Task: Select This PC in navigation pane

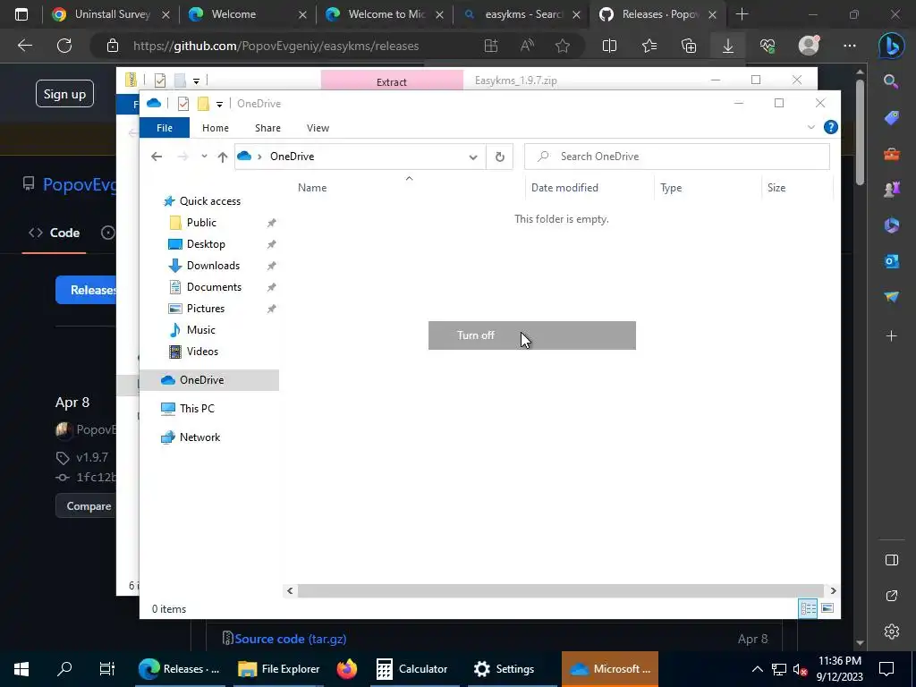Action: pos(196,408)
